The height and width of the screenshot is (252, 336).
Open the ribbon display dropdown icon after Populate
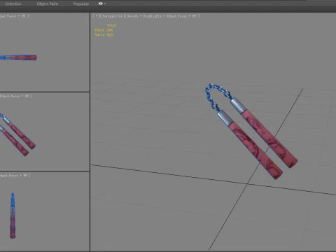[x=101, y=3]
